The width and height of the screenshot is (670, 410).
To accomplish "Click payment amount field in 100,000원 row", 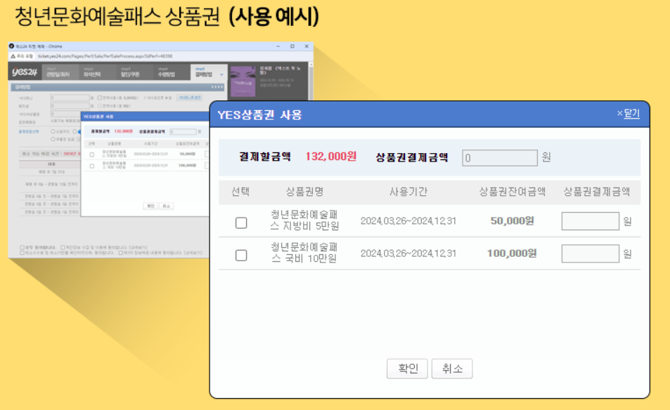I will tap(590, 253).
